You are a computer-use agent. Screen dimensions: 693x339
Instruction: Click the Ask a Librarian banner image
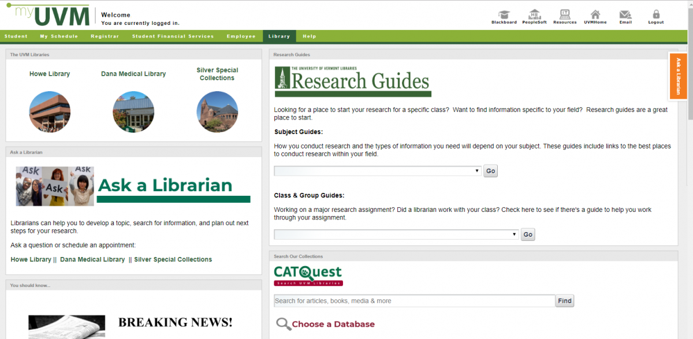click(133, 186)
